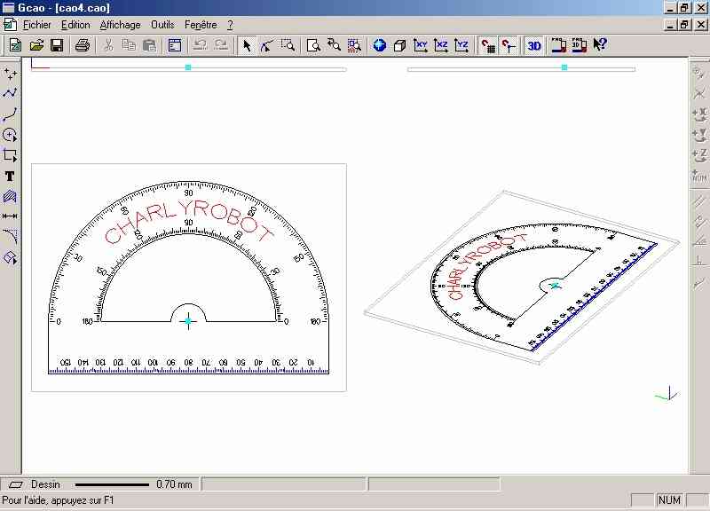Click the document icon left of Fichier
This screenshot has height=511, width=710.
pos(10,25)
